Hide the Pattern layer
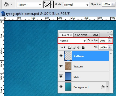116x96 pixels. (x=61, y=56)
